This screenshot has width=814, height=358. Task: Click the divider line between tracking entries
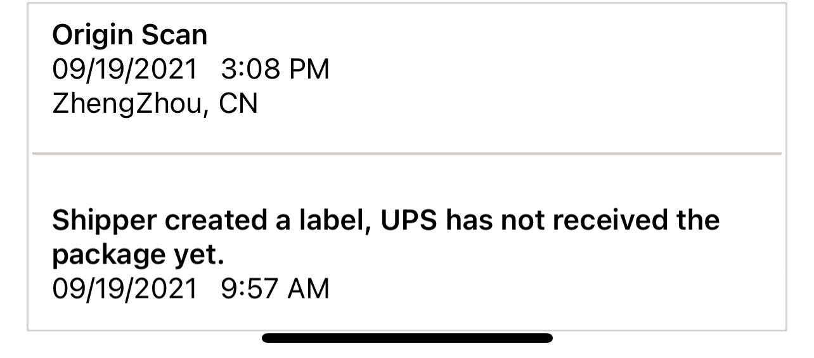pos(407,153)
